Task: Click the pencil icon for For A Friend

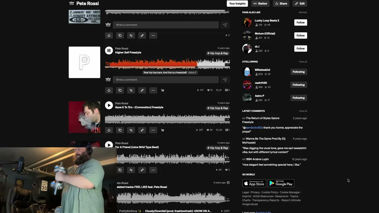Action: click(x=142, y=170)
